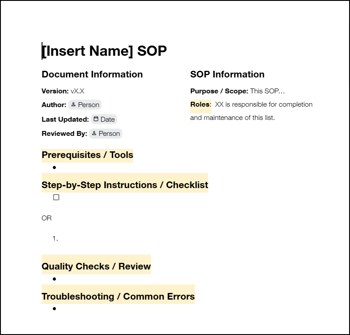Image resolution: width=350 pixels, height=335 pixels.
Task: Click the 'This SOP…' placeholder text
Action: point(267,91)
